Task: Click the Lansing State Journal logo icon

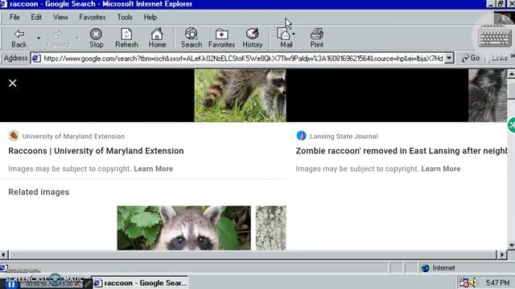Action: pos(301,136)
